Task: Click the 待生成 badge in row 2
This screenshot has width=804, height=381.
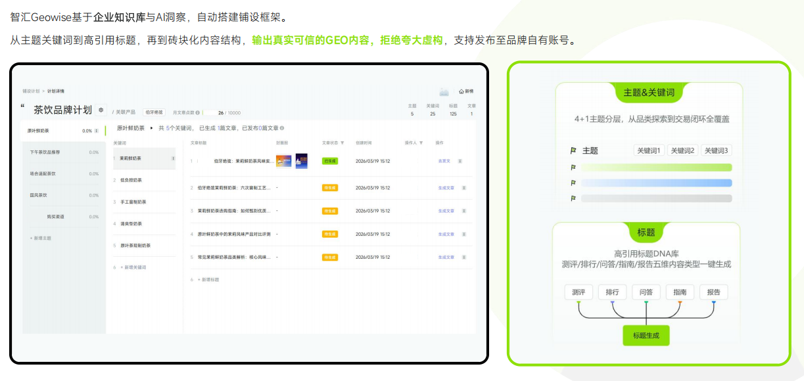Action: tap(330, 187)
